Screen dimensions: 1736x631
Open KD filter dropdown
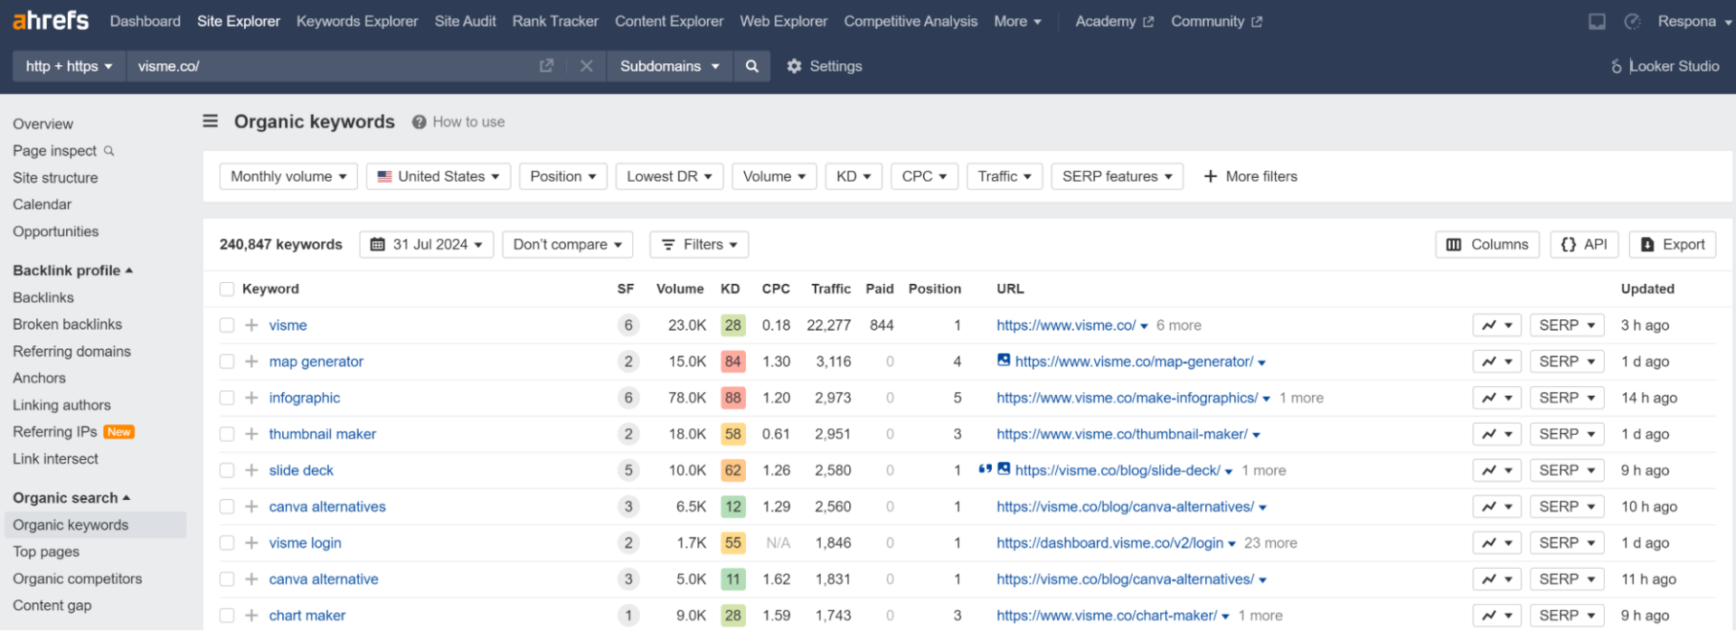(x=854, y=176)
